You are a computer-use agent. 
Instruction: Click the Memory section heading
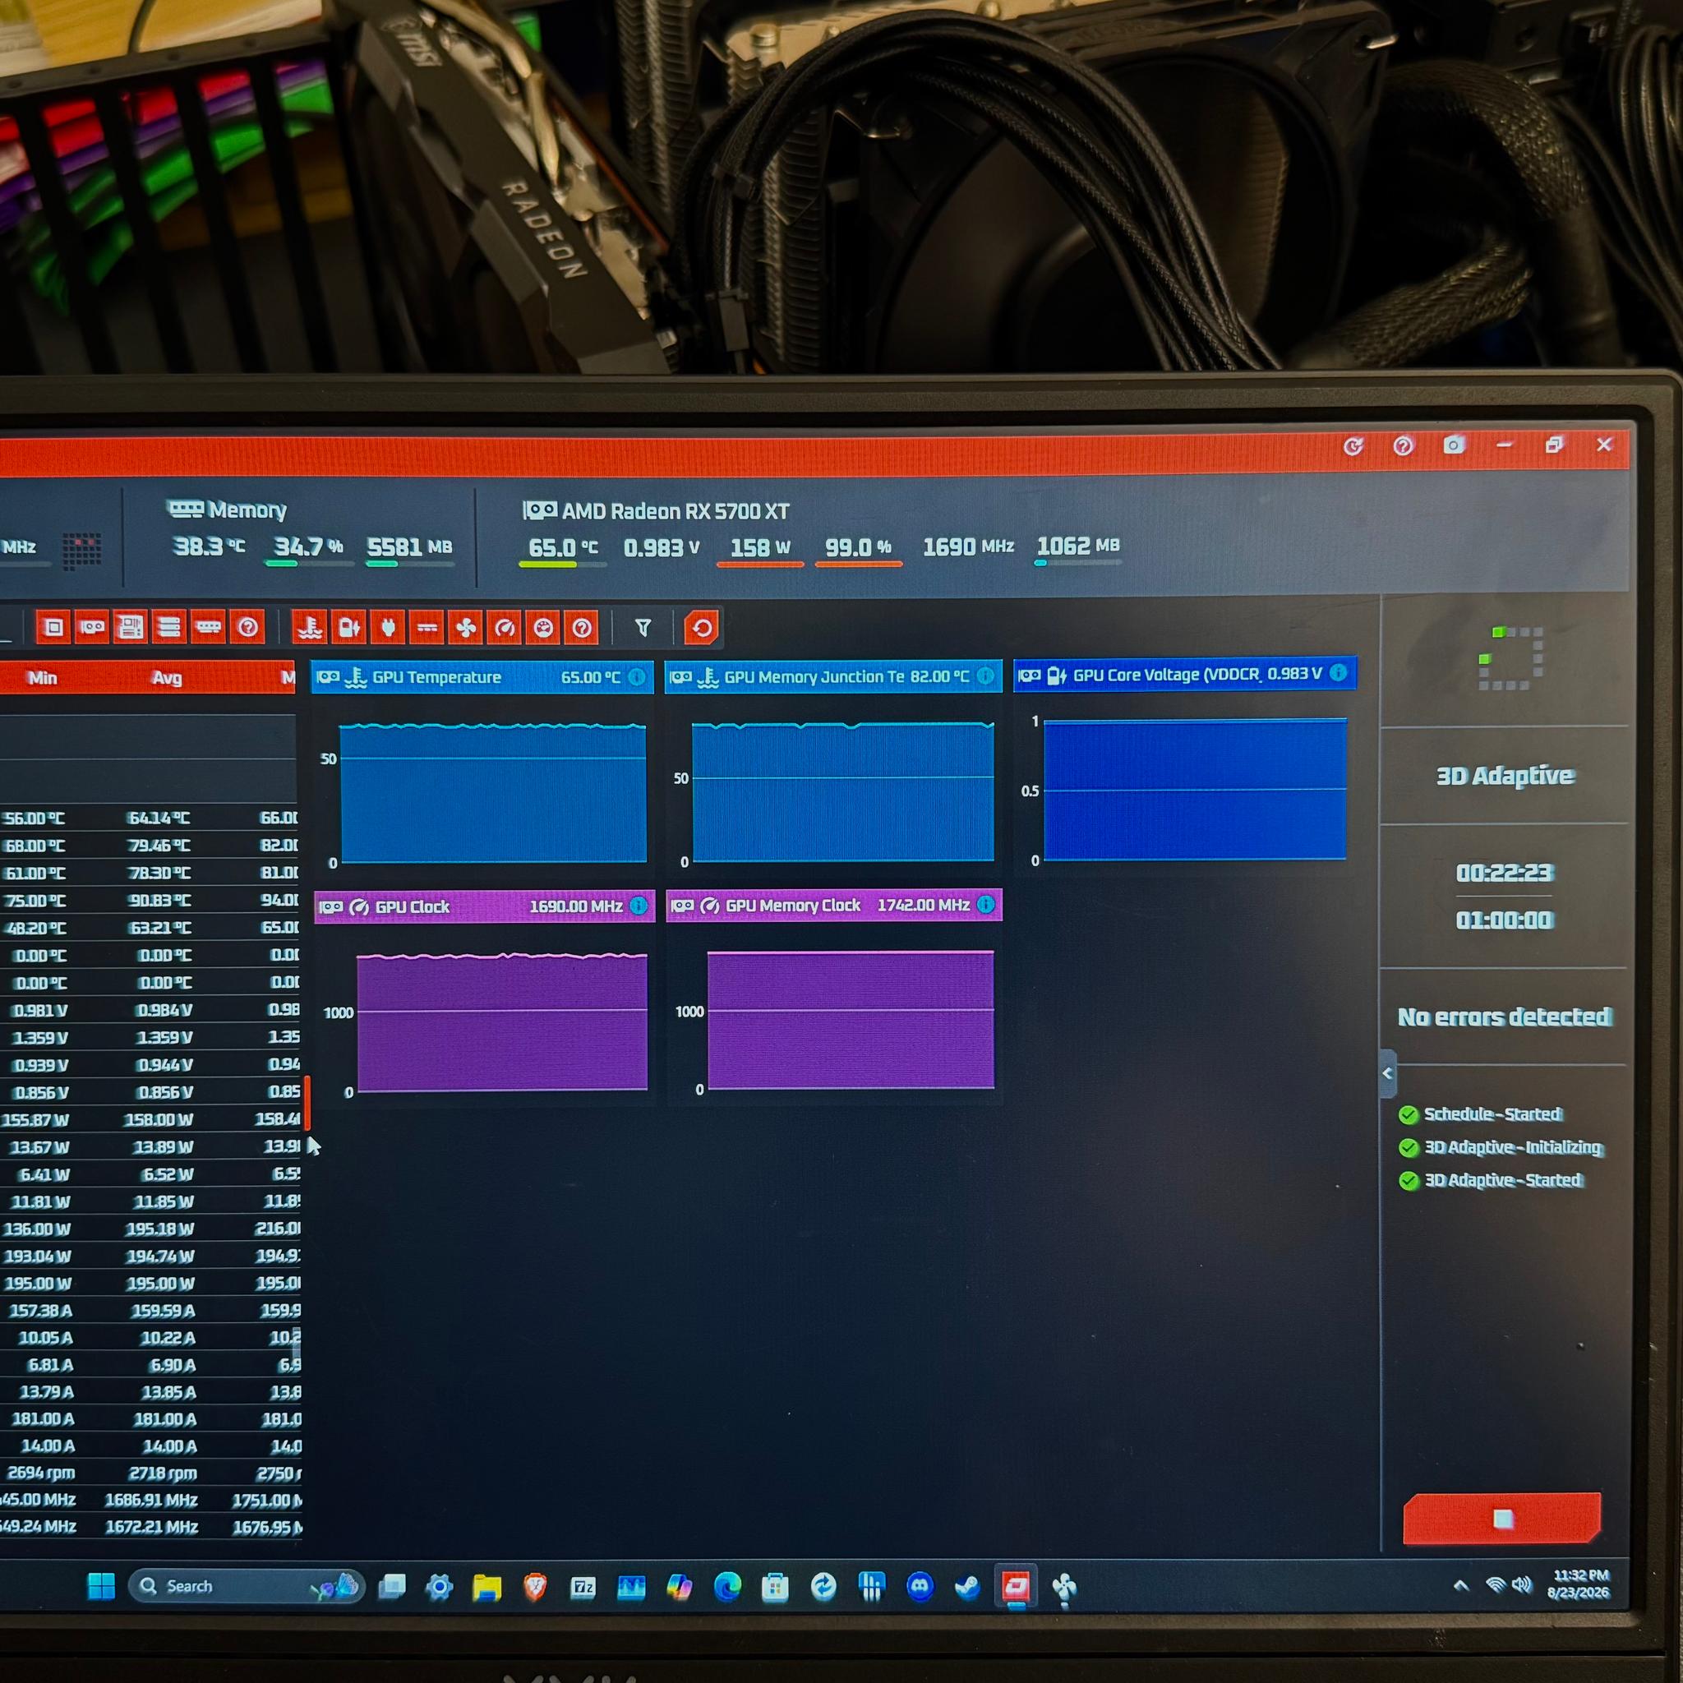point(227,510)
